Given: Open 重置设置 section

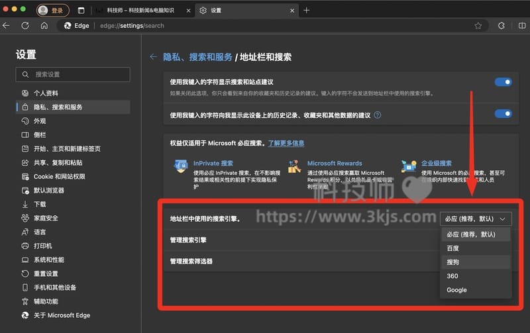Looking at the screenshot, I should click(x=73, y=273).
